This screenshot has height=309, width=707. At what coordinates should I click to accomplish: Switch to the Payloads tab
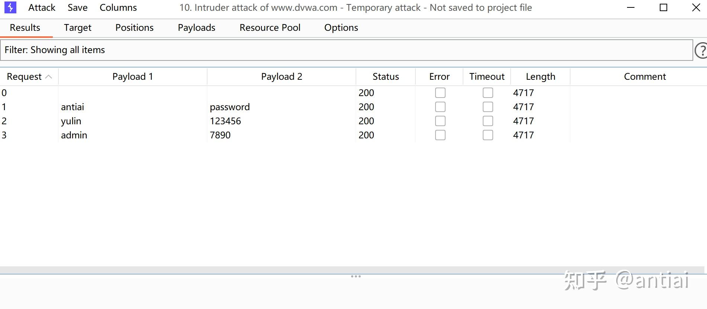click(196, 28)
